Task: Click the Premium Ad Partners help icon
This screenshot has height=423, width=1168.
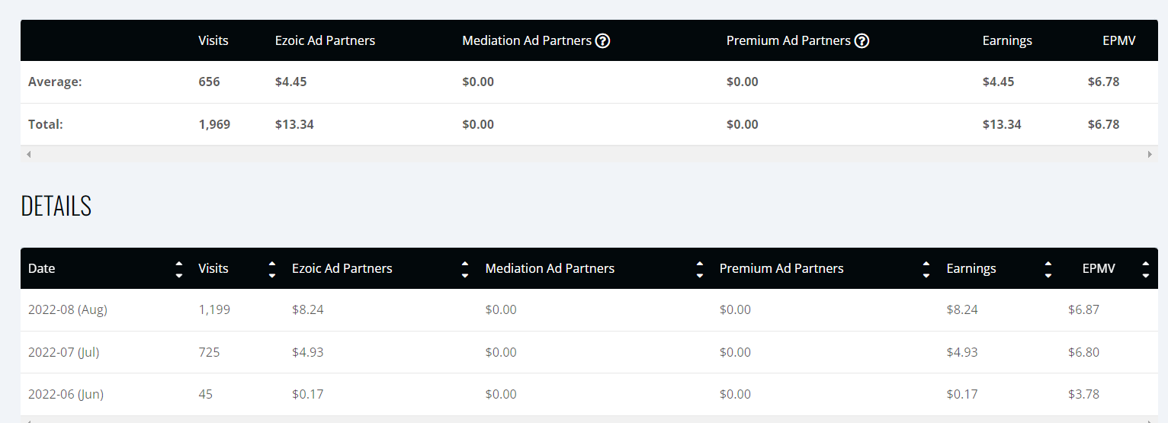Action: [862, 41]
